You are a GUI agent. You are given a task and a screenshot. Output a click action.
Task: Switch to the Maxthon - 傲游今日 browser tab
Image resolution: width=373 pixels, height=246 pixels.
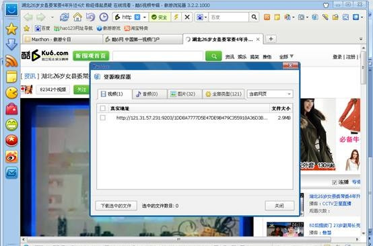click(63, 40)
